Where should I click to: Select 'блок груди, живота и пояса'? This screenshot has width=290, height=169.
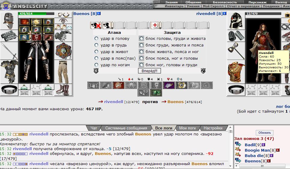tap(141, 45)
